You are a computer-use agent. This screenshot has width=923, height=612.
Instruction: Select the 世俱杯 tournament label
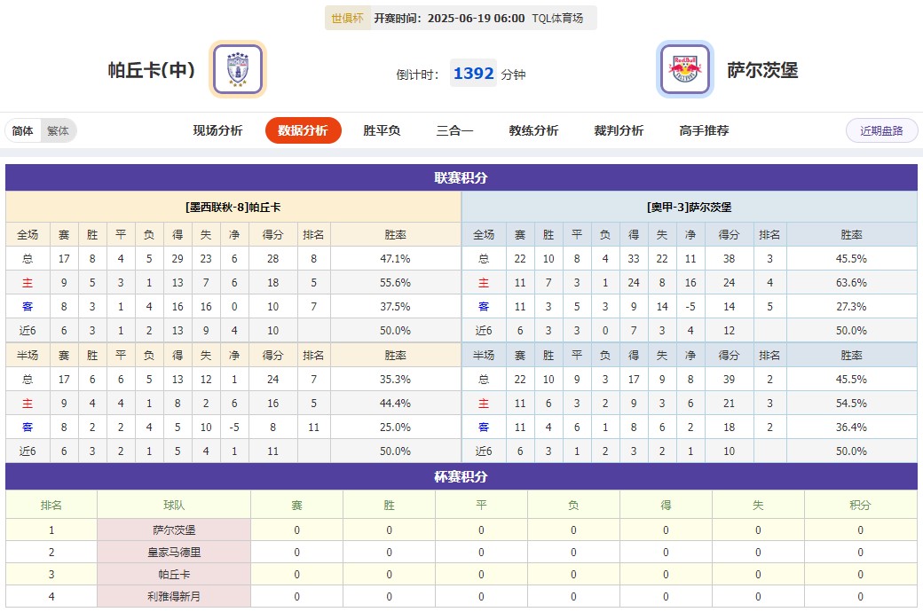(345, 17)
